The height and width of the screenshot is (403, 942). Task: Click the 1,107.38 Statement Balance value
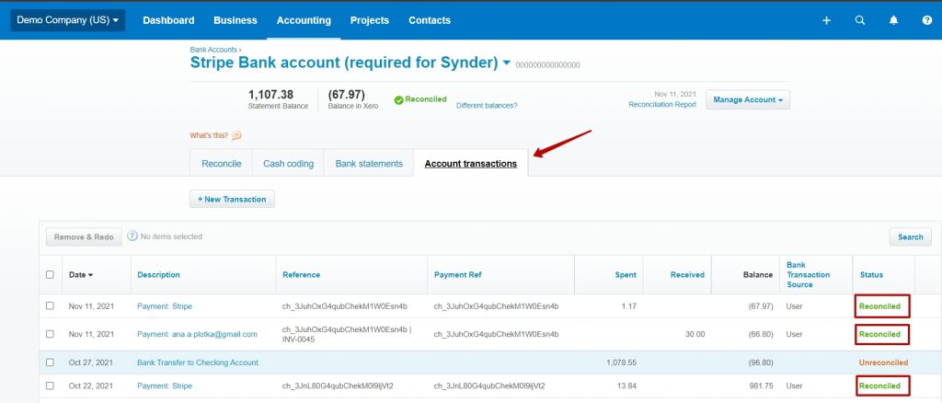pos(270,94)
